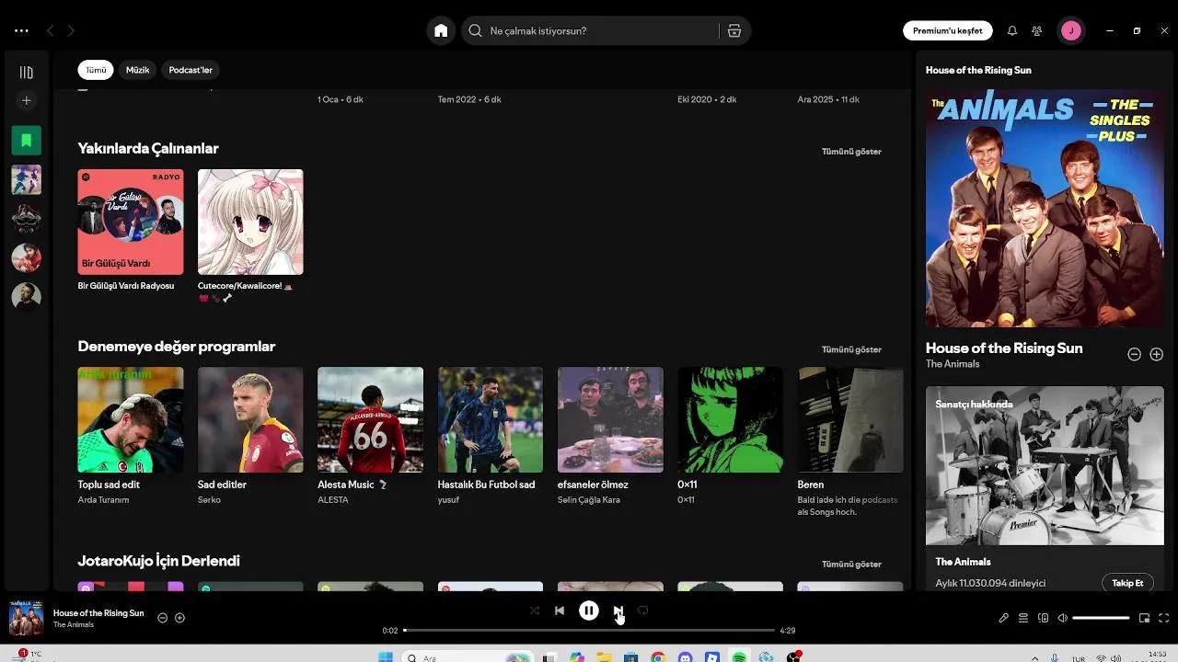This screenshot has width=1178, height=662.
Task: Open the three-dot app menu
Action: pyautogui.click(x=21, y=30)
